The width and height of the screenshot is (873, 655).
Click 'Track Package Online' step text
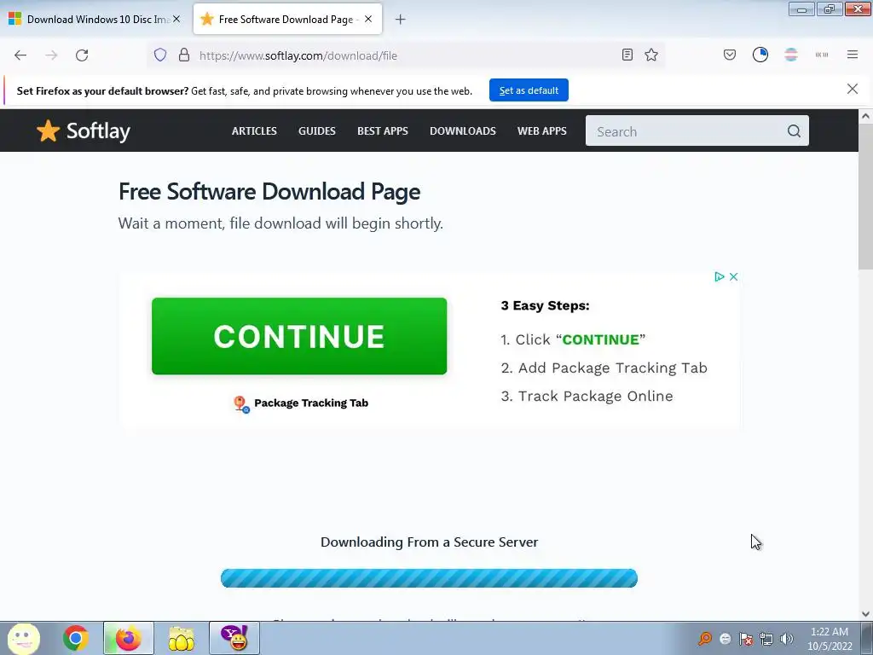pos(595,396)
